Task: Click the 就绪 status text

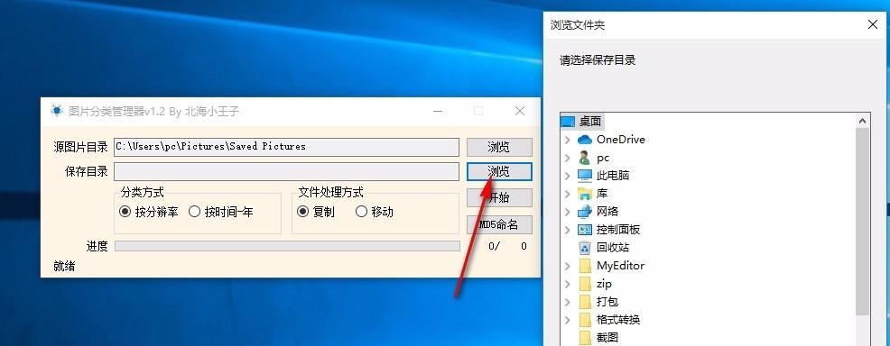Action: [64, 266]
